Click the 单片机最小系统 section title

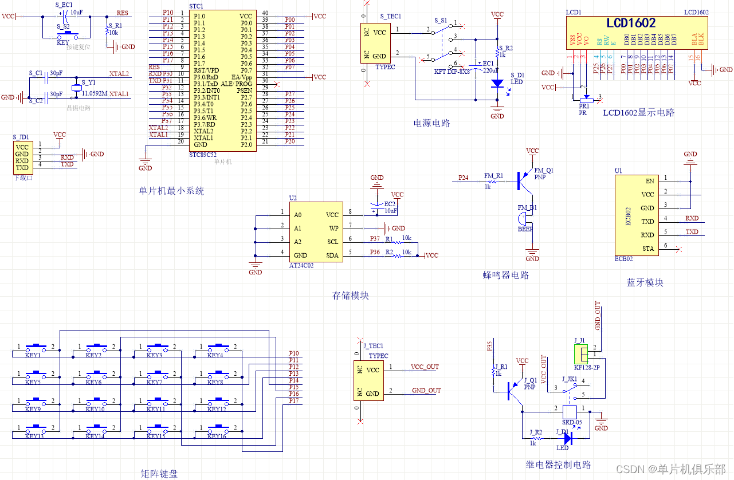[x=171, y=191]
